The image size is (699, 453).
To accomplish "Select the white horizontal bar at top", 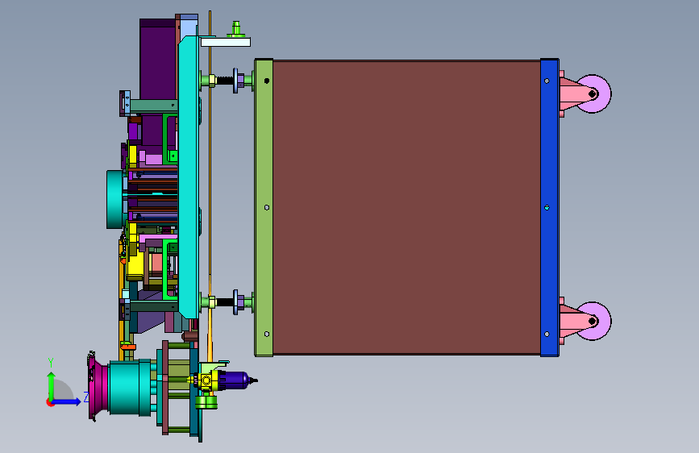I will pos(226,42).
